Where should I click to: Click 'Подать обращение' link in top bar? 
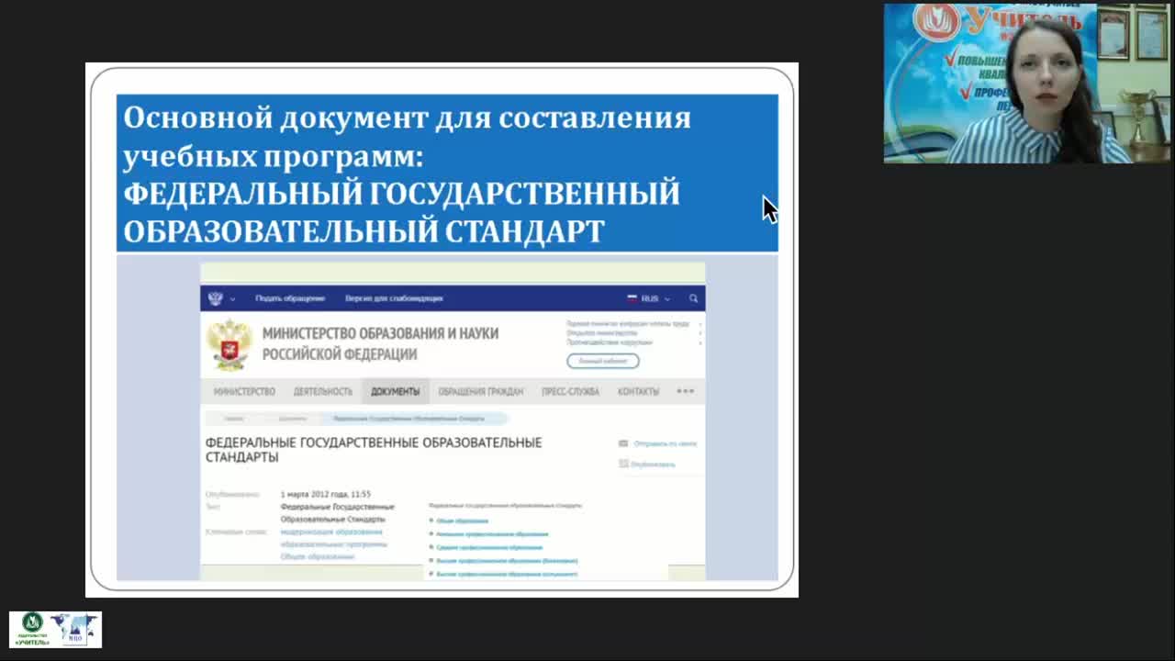[290, 298]
